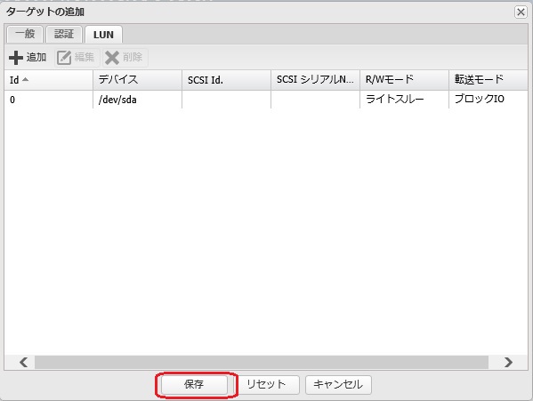Close the ターゲットの追加 dialog with X

521,12
